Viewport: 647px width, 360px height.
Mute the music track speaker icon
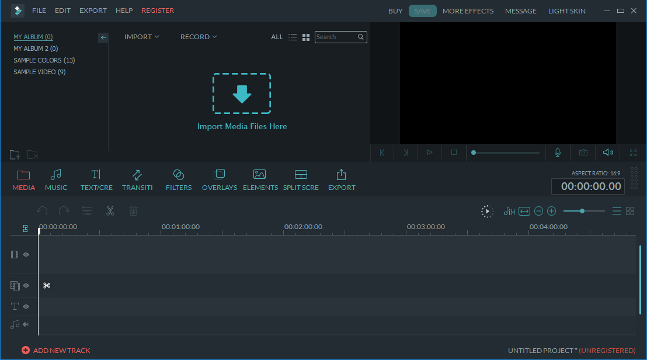[26, 324]
